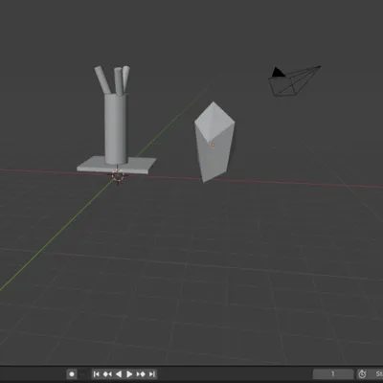The image size is (383, 383).
Task: Click the current frame number field
Action: pos(333,374)
